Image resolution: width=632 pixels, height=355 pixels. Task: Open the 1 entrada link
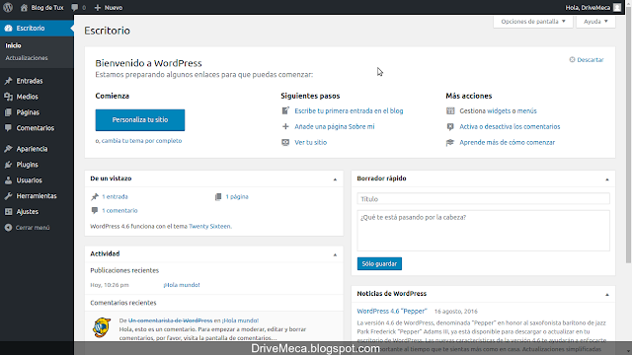point(115,197)
